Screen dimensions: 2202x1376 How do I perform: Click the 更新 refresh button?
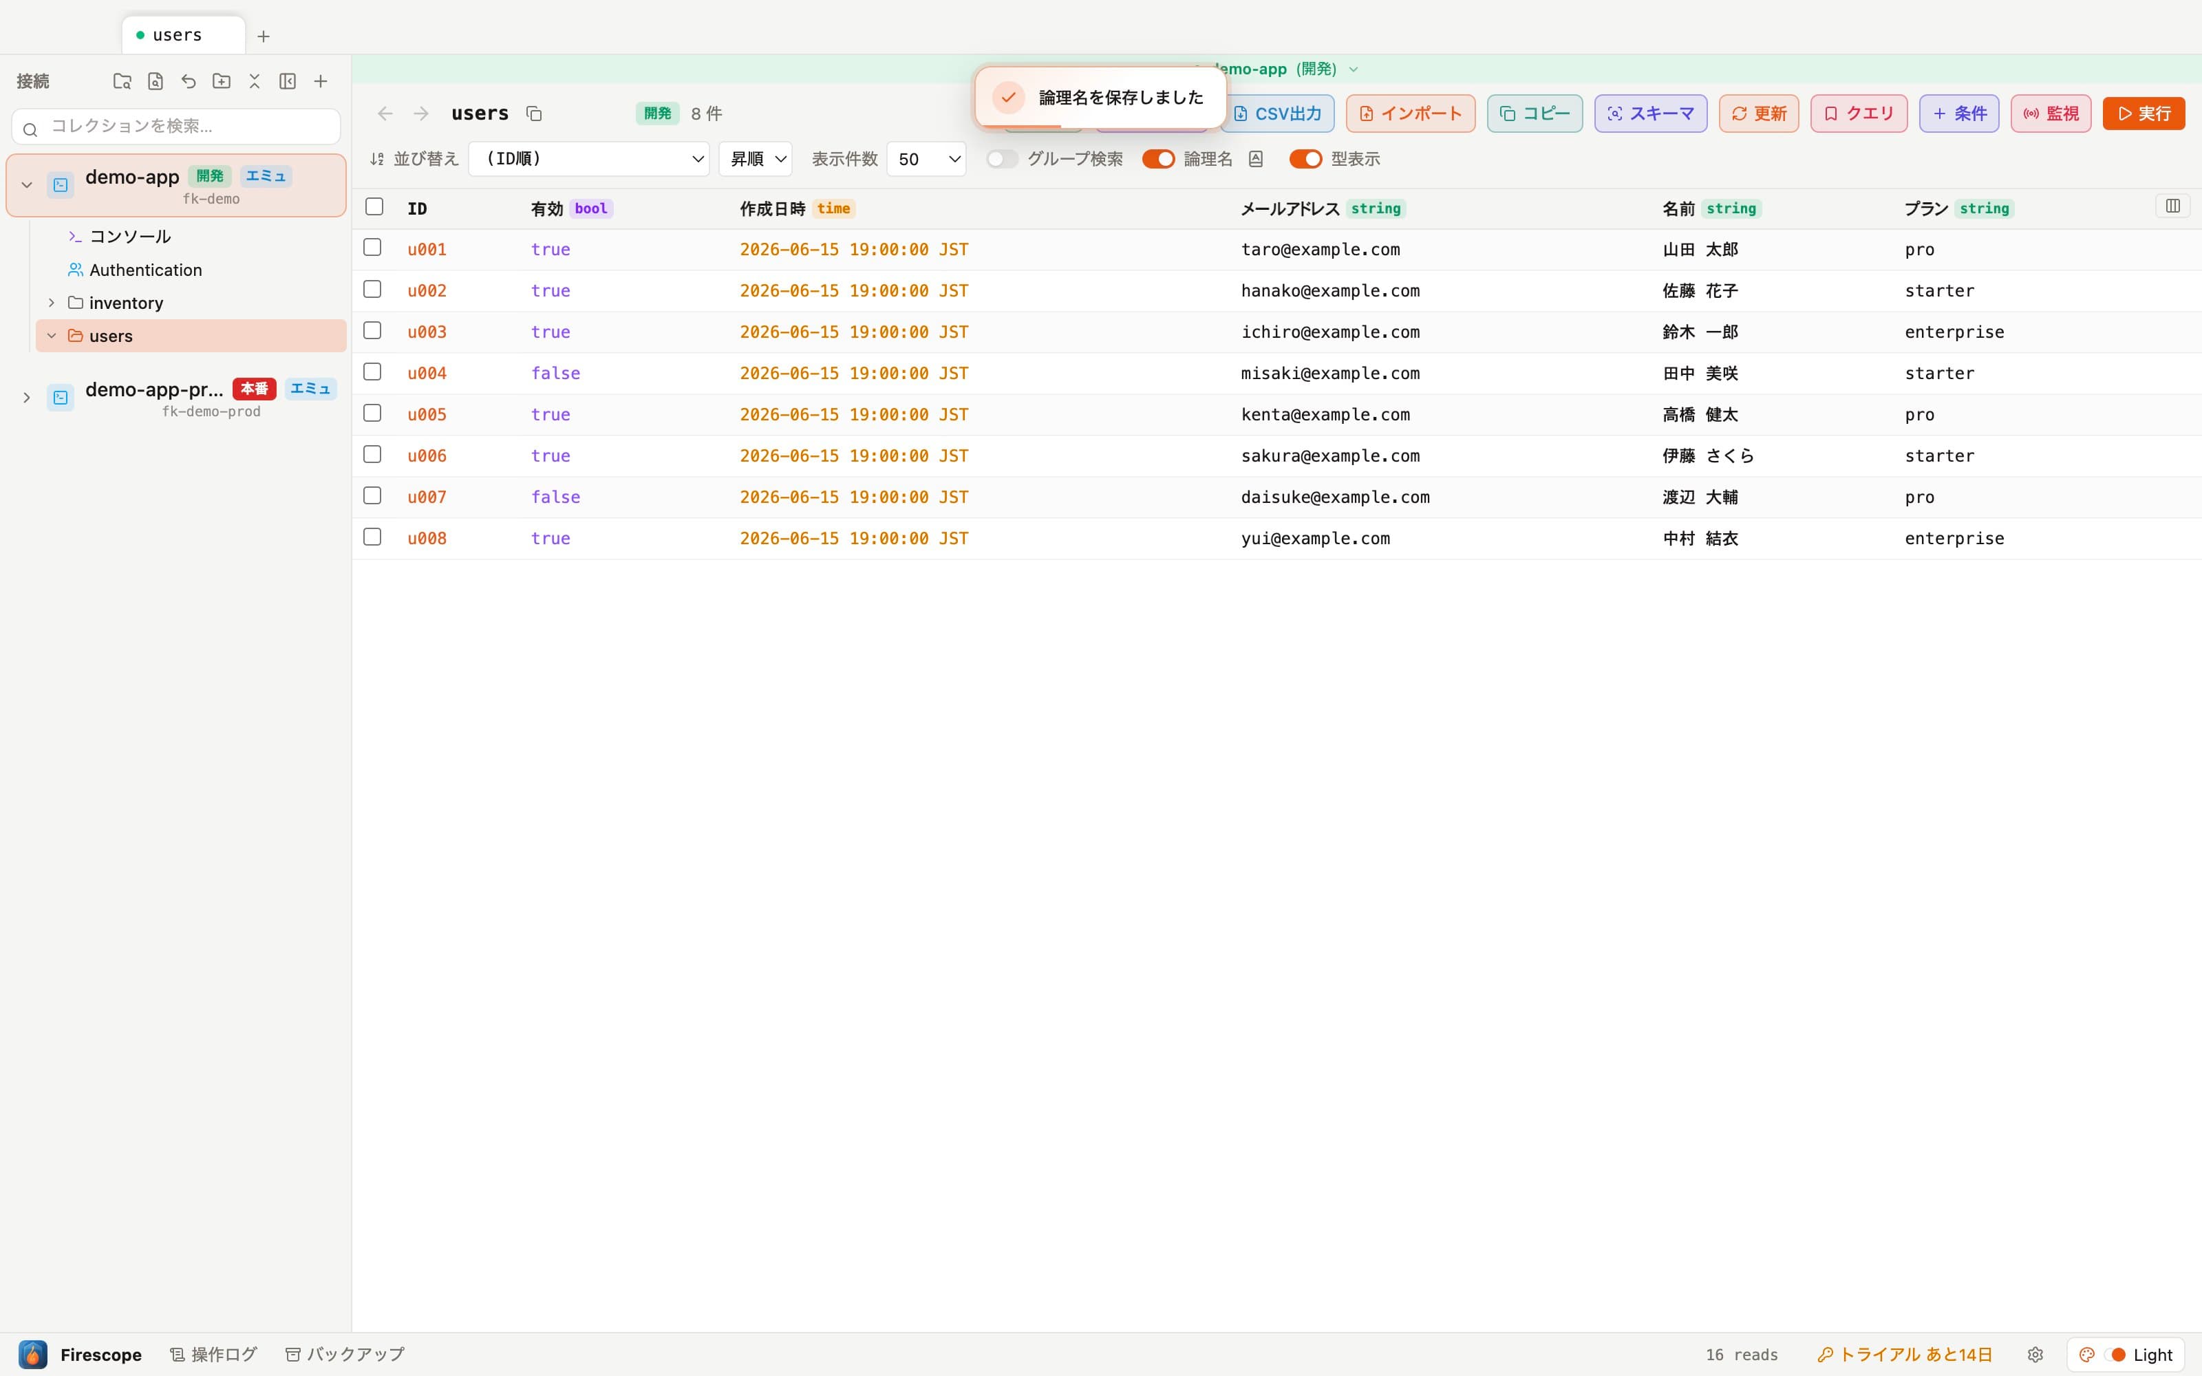(x=1759, y=114)
